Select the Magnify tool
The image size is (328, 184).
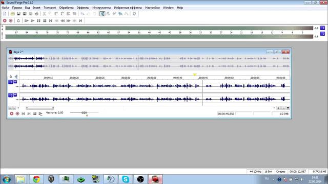pos(108,14)
